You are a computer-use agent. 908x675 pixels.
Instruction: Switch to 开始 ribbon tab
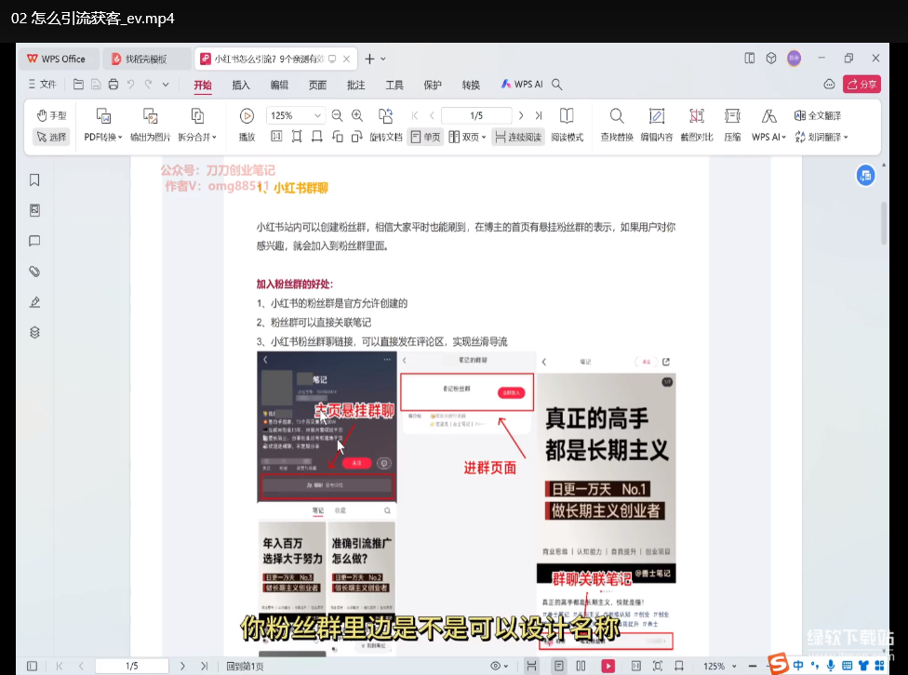(x=203, y=85)
